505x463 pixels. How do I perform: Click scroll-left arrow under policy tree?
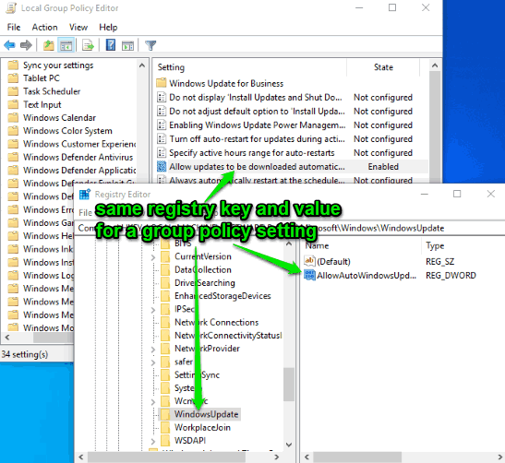(x=7, y=338)
